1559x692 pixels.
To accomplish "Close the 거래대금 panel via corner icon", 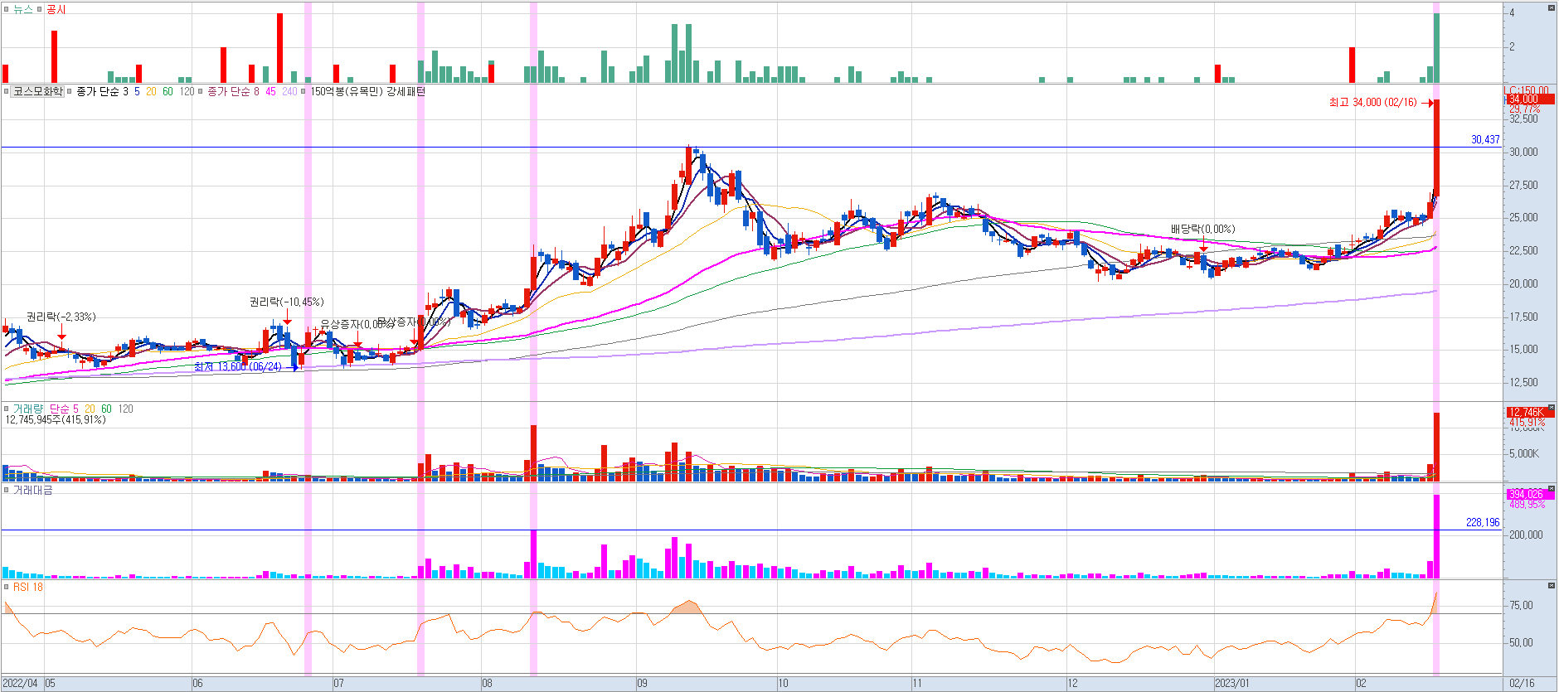I will [x=1552, y=488].
